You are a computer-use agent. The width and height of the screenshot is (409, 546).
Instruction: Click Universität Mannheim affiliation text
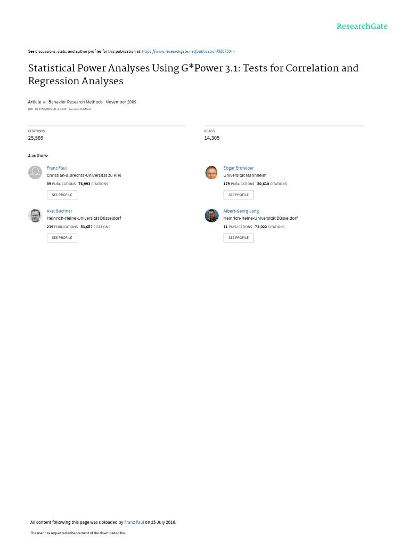tap(245, 175)
